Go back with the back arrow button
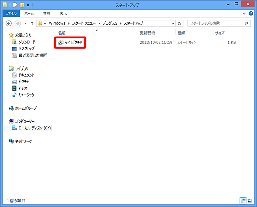Viewport: 257px width, 207px height. [x=9, y=23]
